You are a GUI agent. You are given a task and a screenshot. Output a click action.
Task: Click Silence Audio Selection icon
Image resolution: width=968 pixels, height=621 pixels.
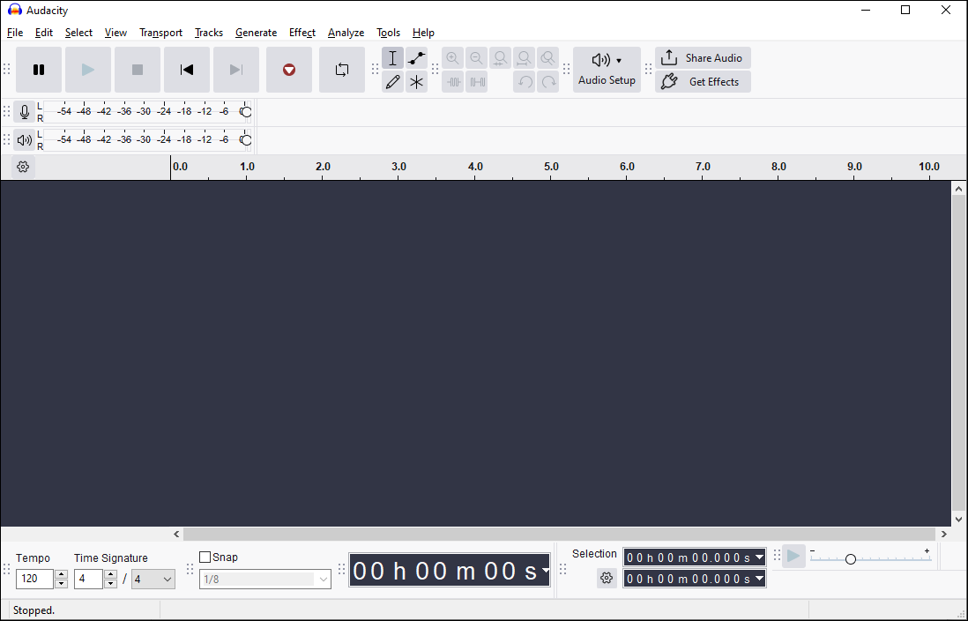click(477, 81)
